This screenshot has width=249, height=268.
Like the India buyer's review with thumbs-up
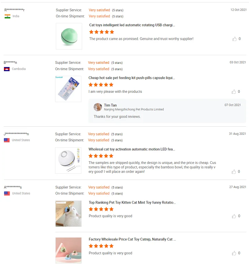coord(235,39)
